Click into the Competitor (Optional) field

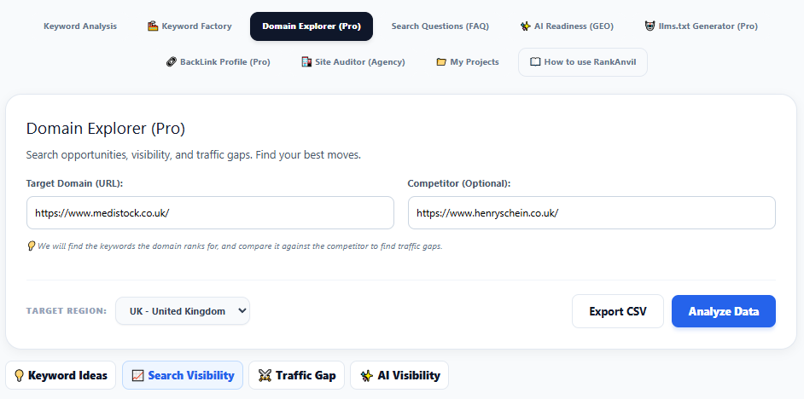click(591, 212)
